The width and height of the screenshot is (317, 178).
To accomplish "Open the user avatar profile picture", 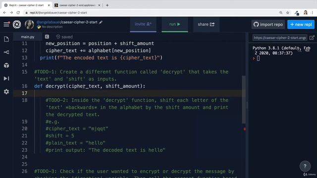I will [30, 24].
